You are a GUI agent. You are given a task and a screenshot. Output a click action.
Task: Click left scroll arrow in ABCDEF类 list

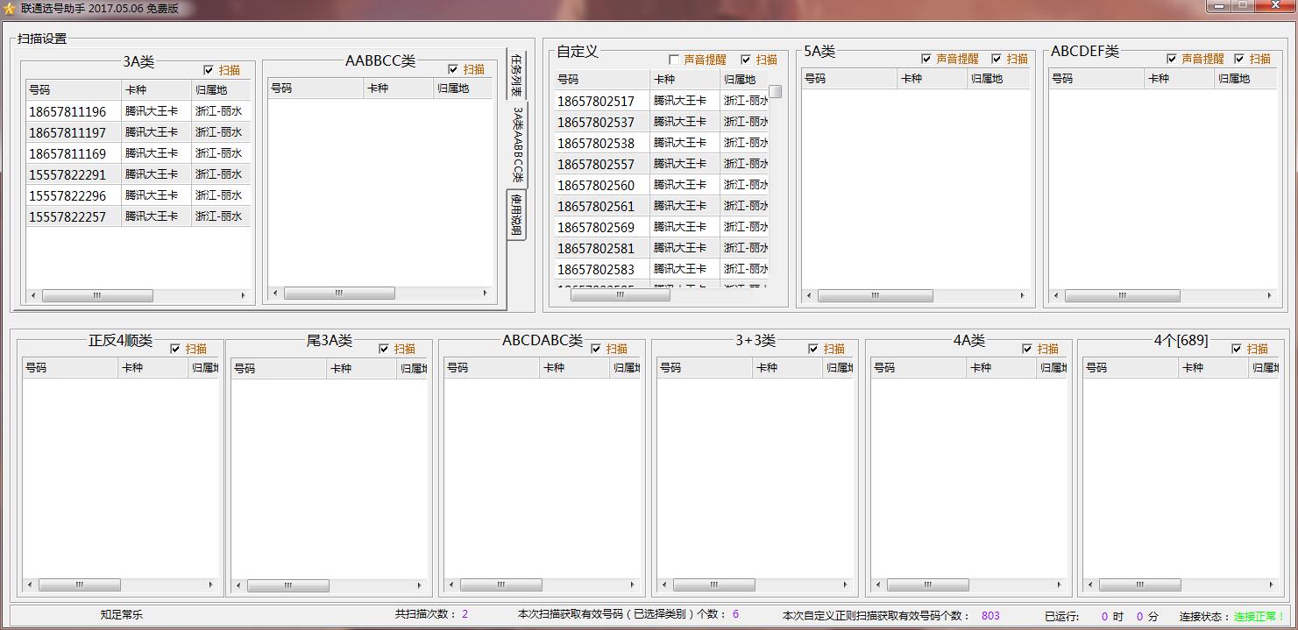(x=1057, y=296)
